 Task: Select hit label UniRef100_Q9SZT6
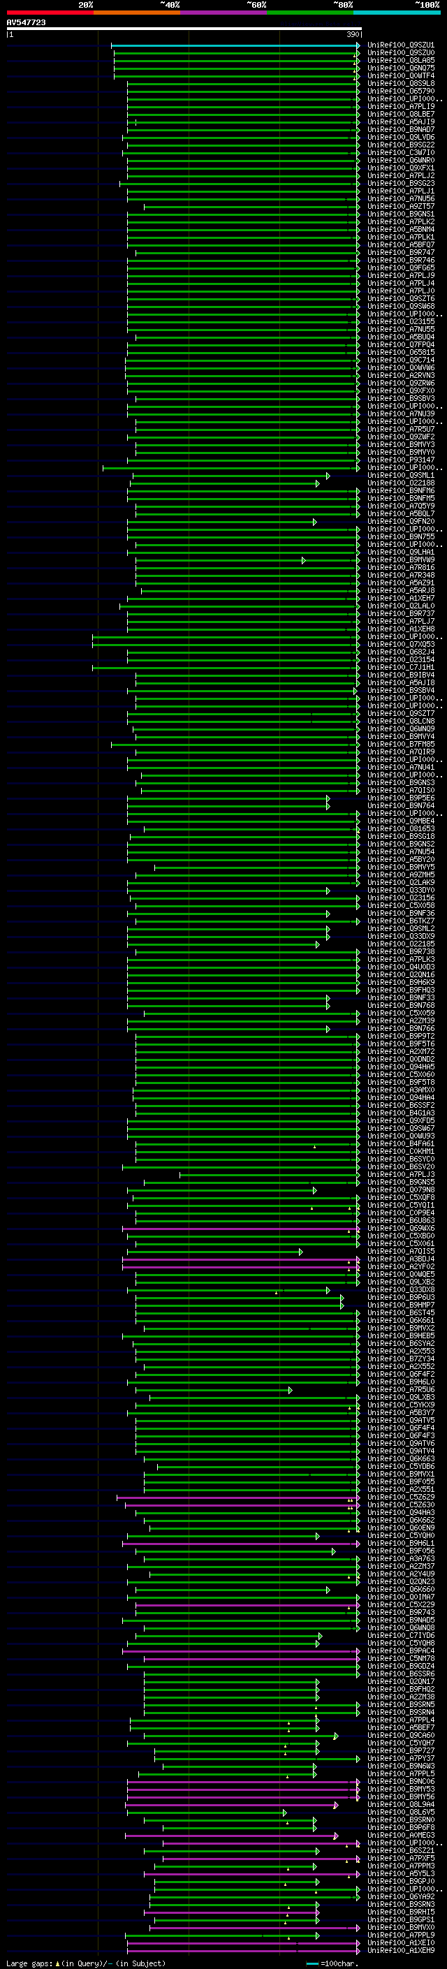click(401, 299)
